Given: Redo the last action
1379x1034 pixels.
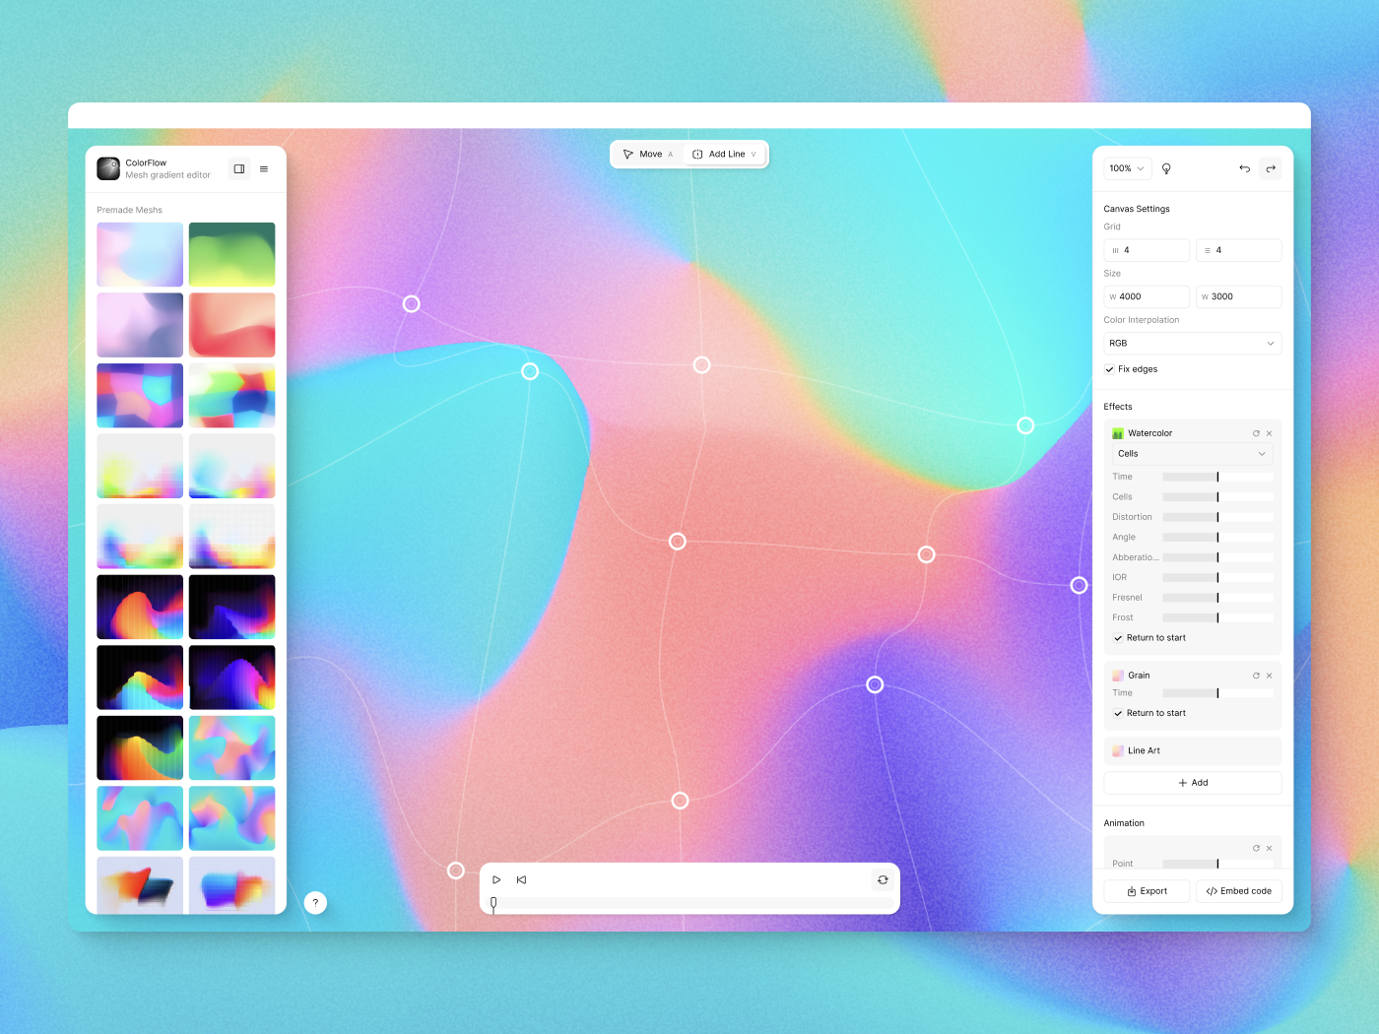Looking at the screenshot, I should click(1271, 168).
